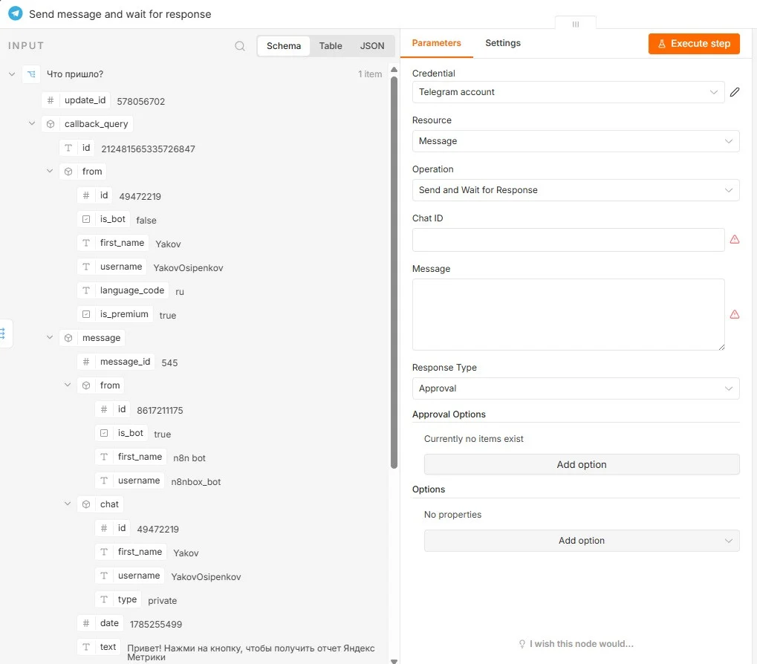Click the Execute step button
The image size is (757, 664).
pyautogui.click(x=694, y=44)
